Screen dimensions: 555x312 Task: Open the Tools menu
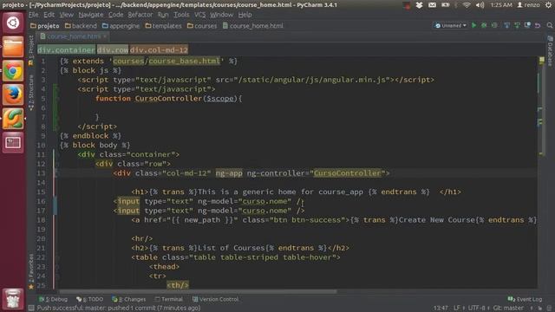coord(181,15)
